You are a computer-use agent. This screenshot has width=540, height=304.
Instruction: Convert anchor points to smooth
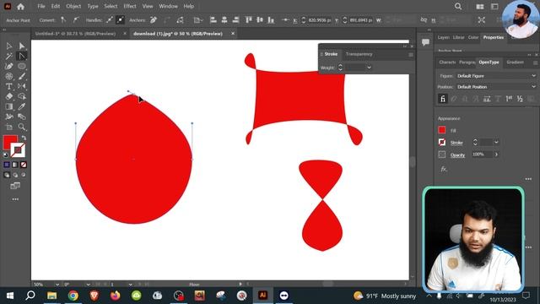coord(75,20)
